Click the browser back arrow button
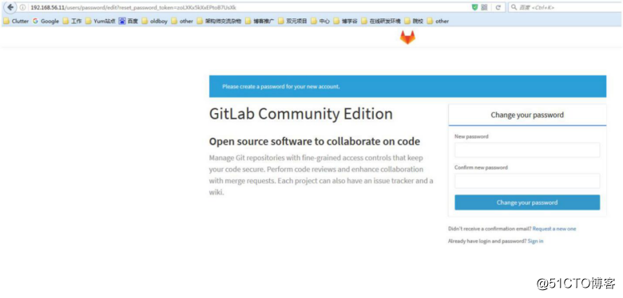Screen dimensions: 623x298 tap(10, 7)
